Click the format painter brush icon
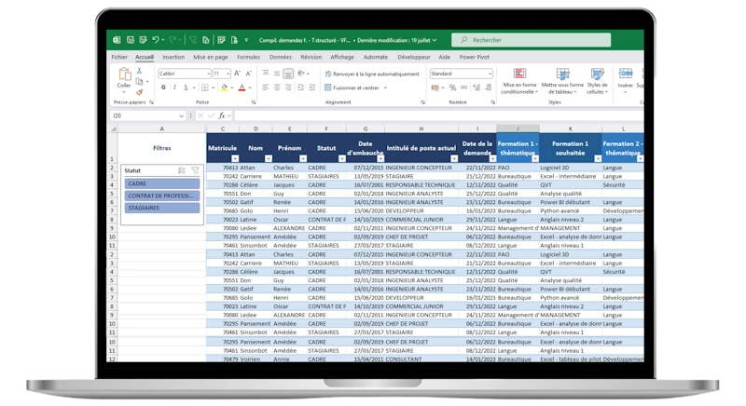746x406 pixels. (140, 91)
